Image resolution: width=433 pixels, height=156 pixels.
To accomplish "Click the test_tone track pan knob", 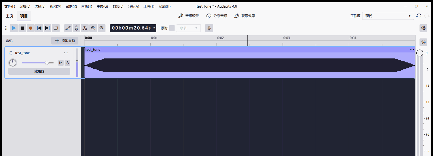I will tap(13, 63).
